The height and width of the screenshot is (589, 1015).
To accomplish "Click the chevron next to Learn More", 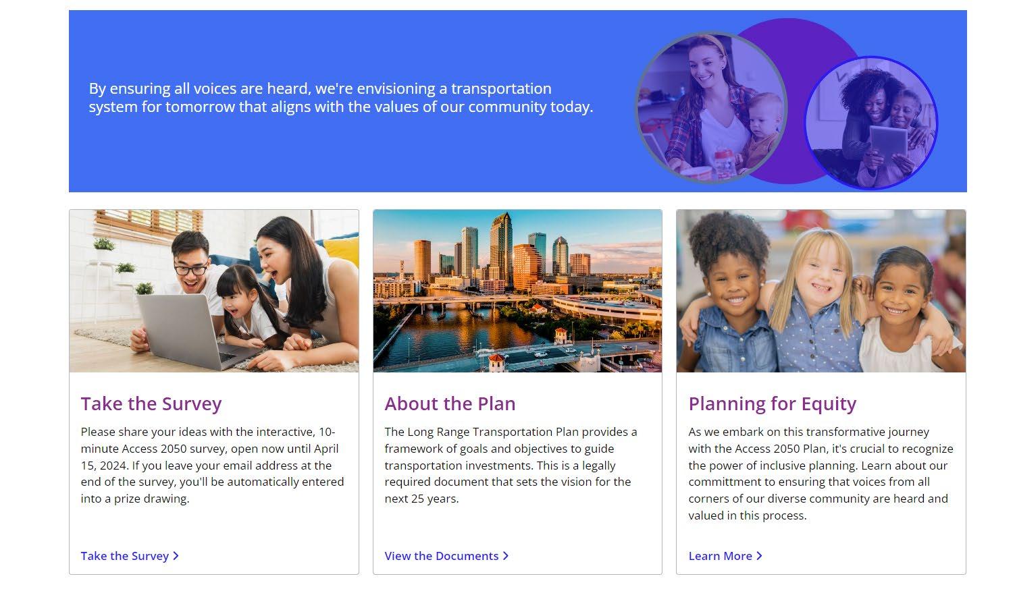I will 759,556.
